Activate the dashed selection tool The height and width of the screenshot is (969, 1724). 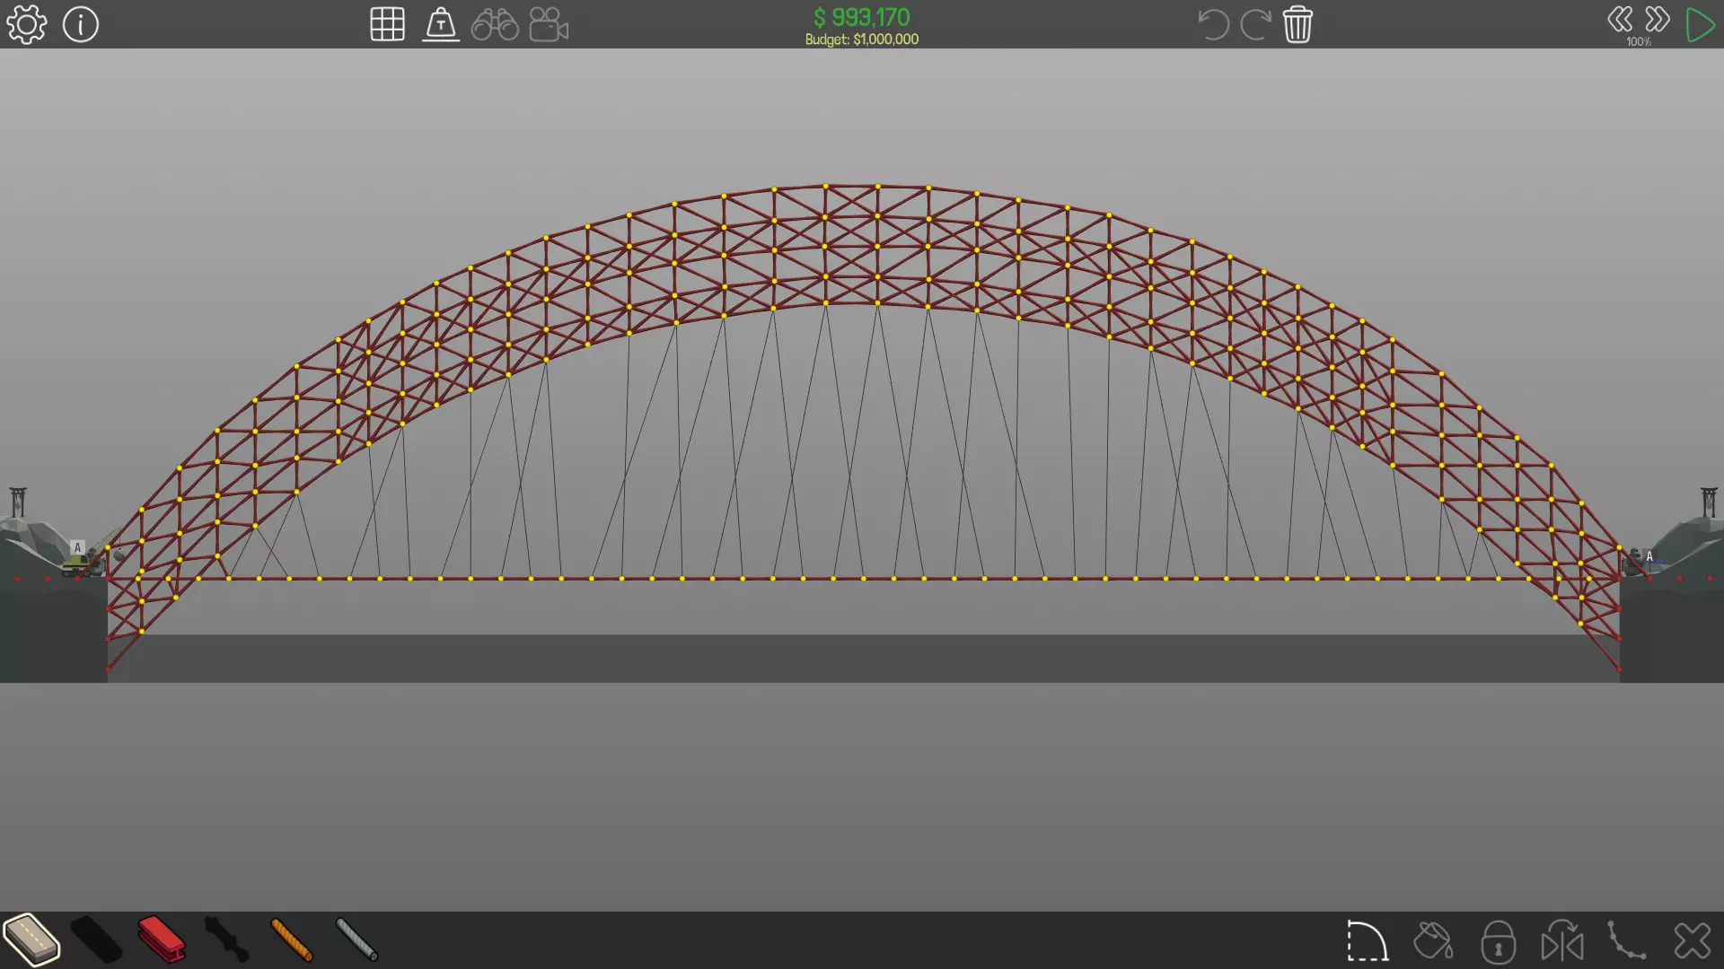pyautogui.click(x=1367, y=941)
